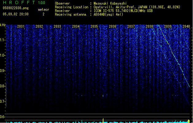Click the 2035 time marker
Screen dimensions: 193x123
[x=94, y=26]
